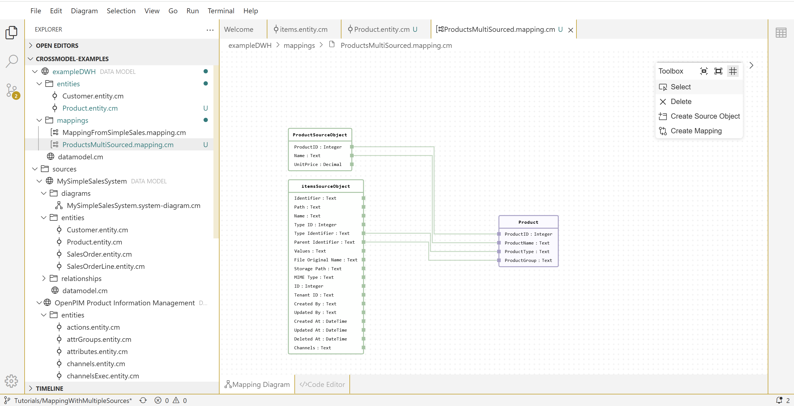794x406 pixels.
Task: Collapse the Toolbox with the chevron arrow
Action: pos(751,65)
